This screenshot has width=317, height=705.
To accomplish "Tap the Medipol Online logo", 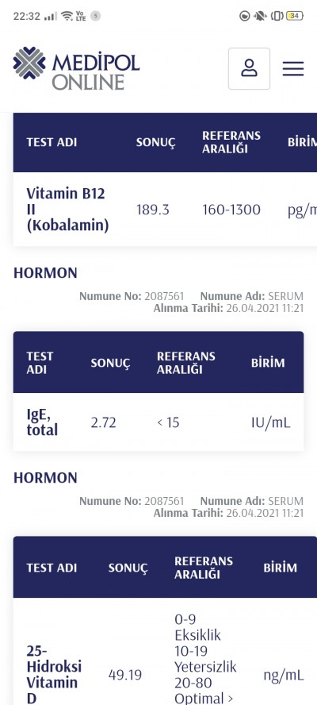I will coord(76,68).
